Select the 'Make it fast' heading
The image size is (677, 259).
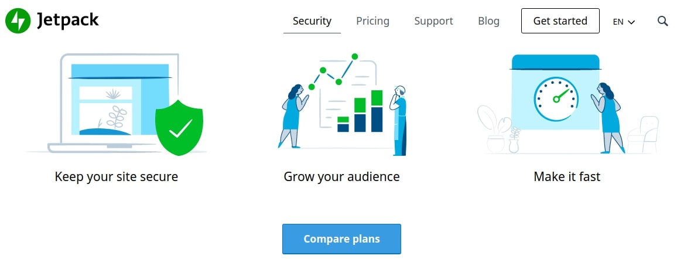click(x=567, y=176)
